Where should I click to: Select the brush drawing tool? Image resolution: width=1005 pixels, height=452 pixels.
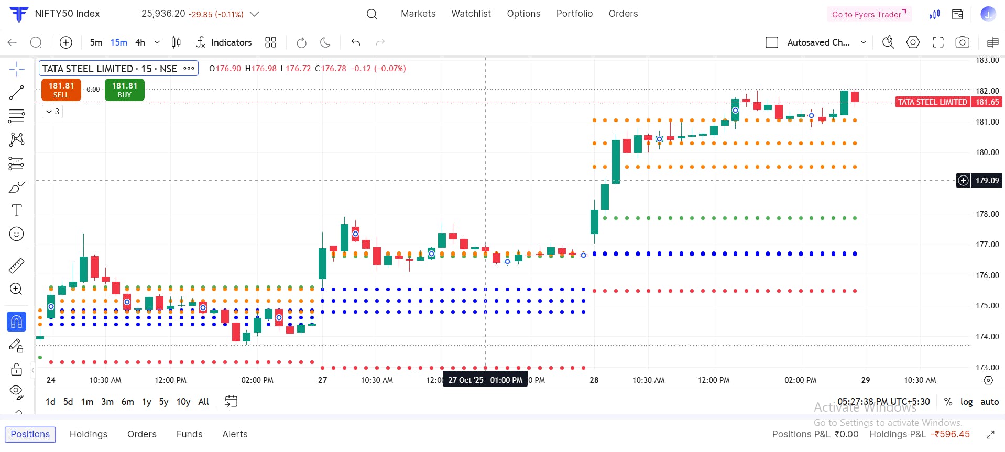click(17, 187)
